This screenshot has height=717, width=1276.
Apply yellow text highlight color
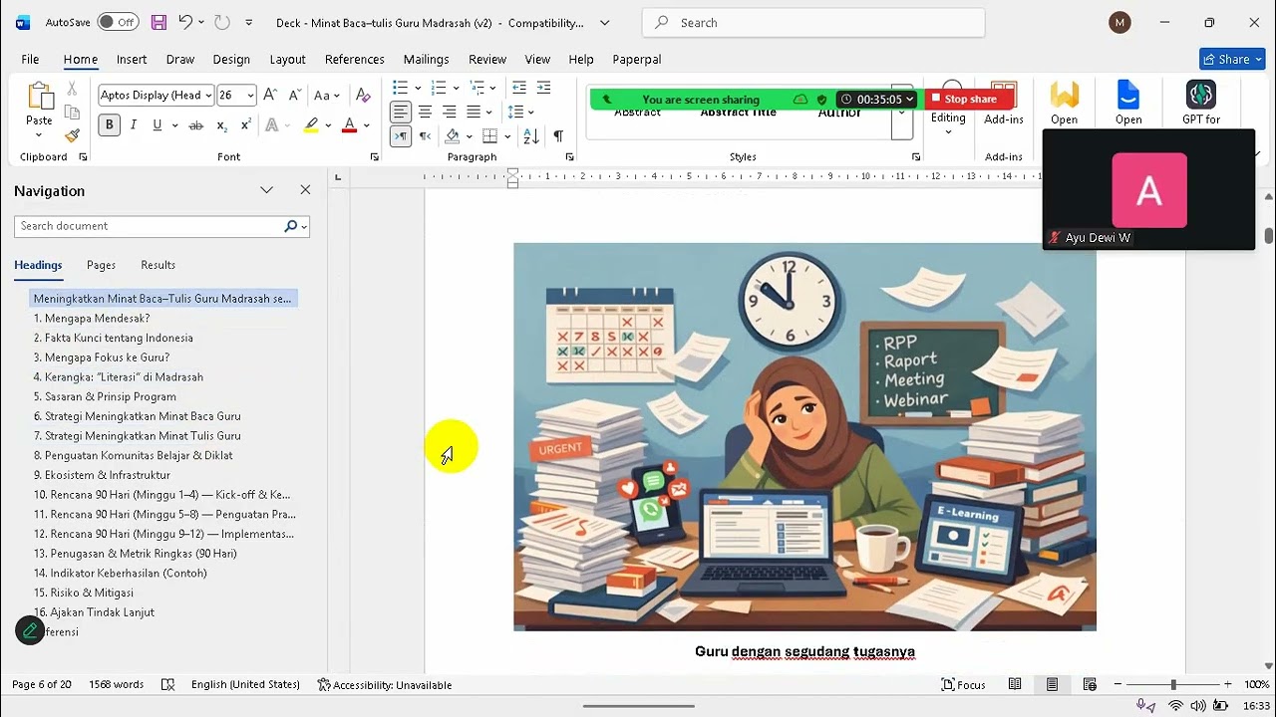click(x=312, y=125)
